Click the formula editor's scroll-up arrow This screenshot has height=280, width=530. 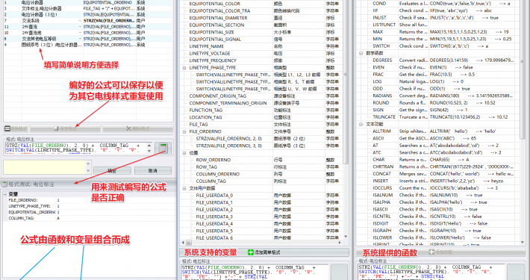click(149, 146)
